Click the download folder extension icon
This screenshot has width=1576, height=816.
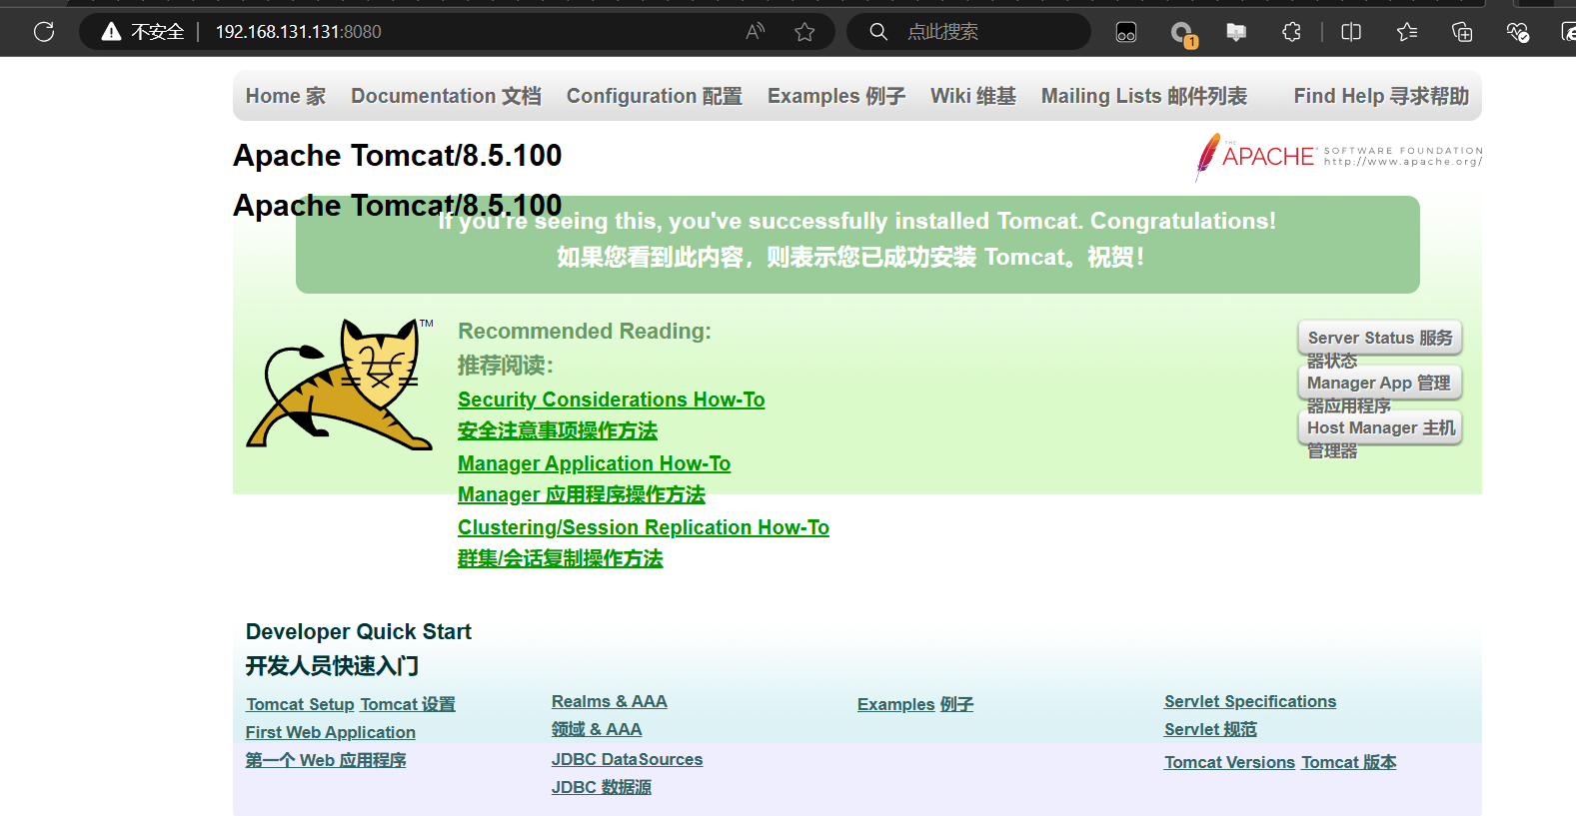click(x=1236, y=32)
